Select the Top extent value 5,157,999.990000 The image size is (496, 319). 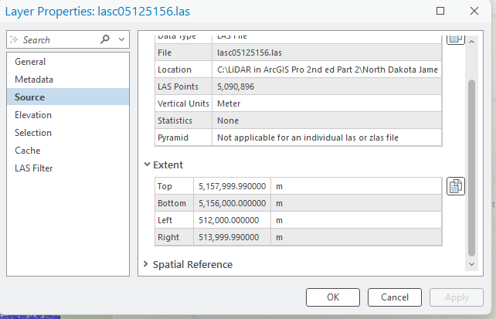[x=233, y=186]
